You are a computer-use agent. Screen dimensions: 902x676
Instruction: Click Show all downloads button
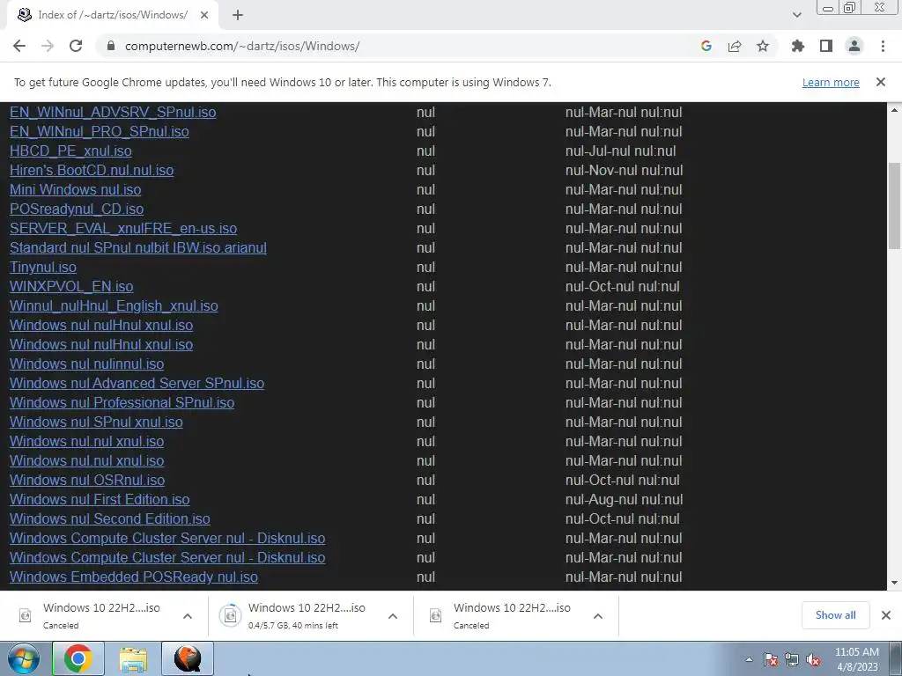pyautogui.click(x=835, y=615)
